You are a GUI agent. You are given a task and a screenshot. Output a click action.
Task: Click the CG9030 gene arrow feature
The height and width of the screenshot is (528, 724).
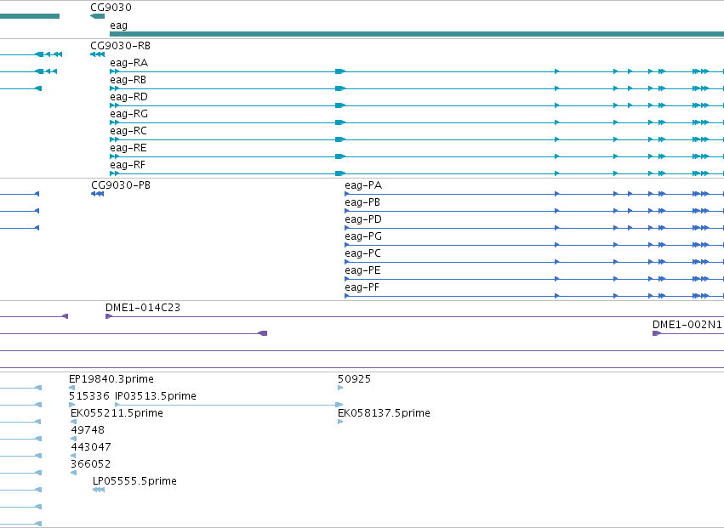coord(98,16)
